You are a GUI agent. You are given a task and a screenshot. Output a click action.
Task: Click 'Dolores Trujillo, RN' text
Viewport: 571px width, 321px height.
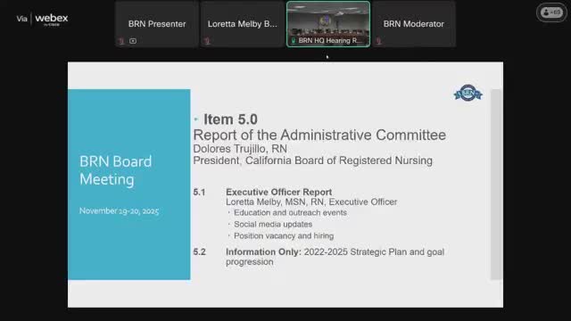(x=240, y=149)
